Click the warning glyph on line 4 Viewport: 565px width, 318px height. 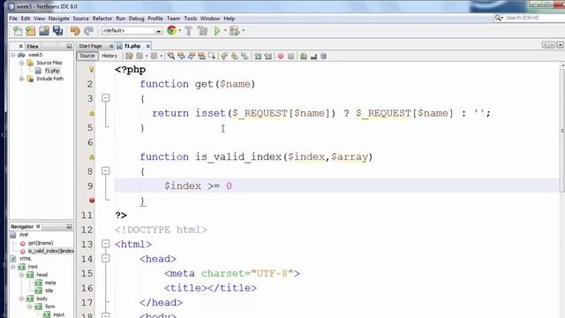[x=92, y=113]
